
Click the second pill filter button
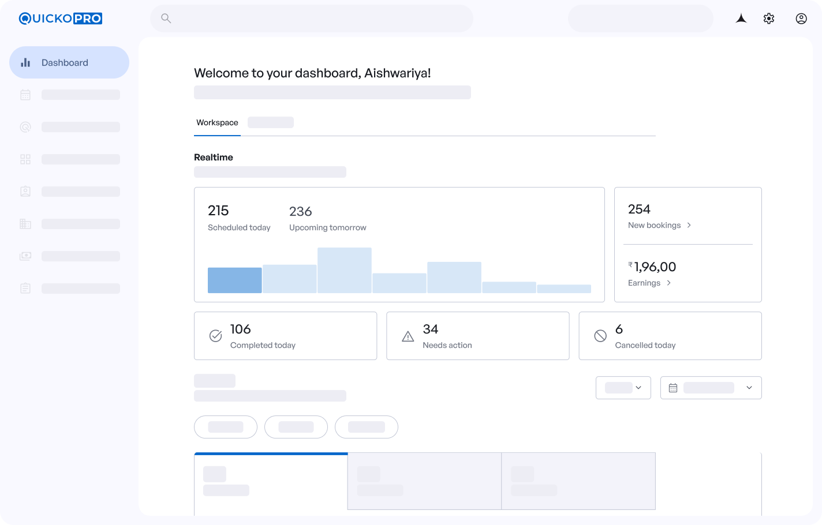[x=296, y=427]
